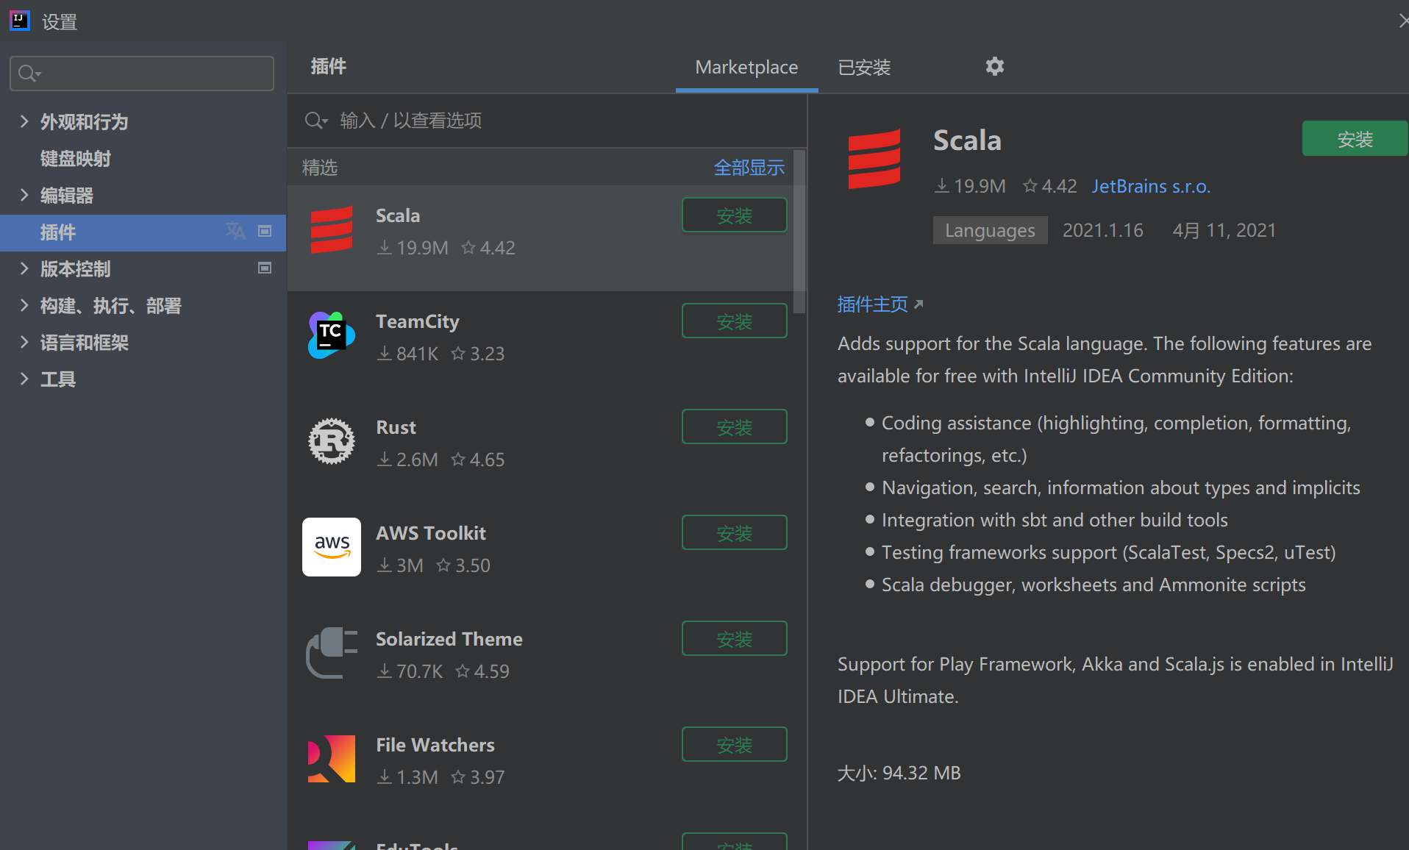
Task: Click the Scala plugin icon in list
Action: click(332, 229)
